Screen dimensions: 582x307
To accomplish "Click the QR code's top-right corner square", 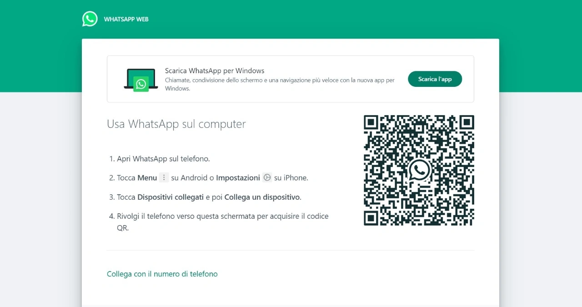I will pos(466,123).
